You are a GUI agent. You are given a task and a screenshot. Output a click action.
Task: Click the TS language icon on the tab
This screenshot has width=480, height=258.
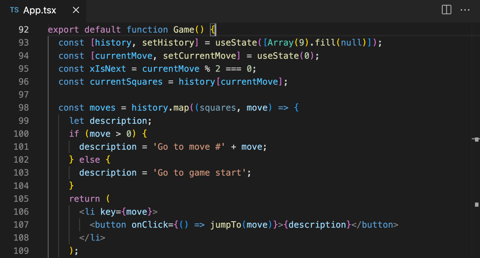pyautogui.click(x=14, y=10)
